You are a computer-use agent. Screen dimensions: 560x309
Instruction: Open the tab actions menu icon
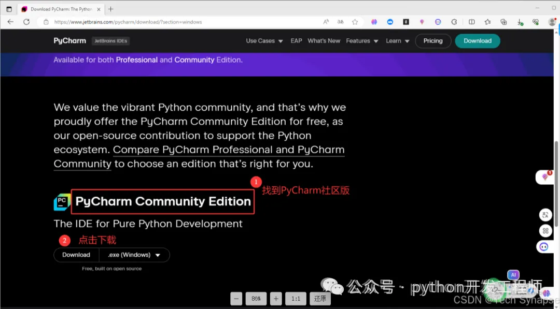9,9
